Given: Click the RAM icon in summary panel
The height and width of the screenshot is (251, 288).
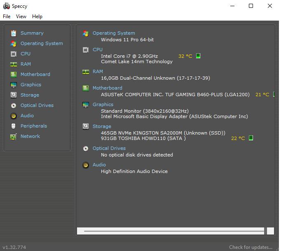Looking at the screenshot, I should [x=86, y=72].
